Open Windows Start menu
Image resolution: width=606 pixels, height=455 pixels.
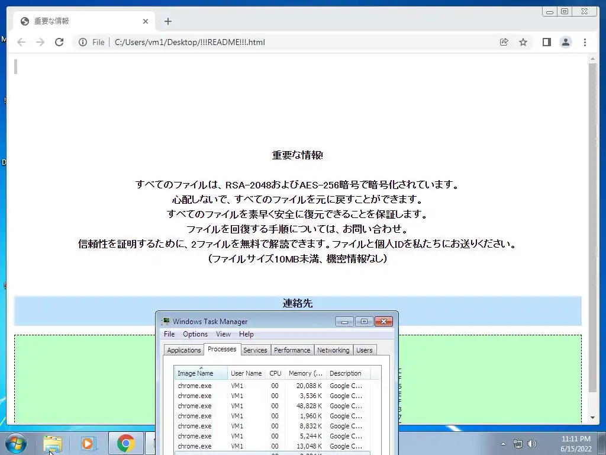pyautogui.click(x=15, y=443)
